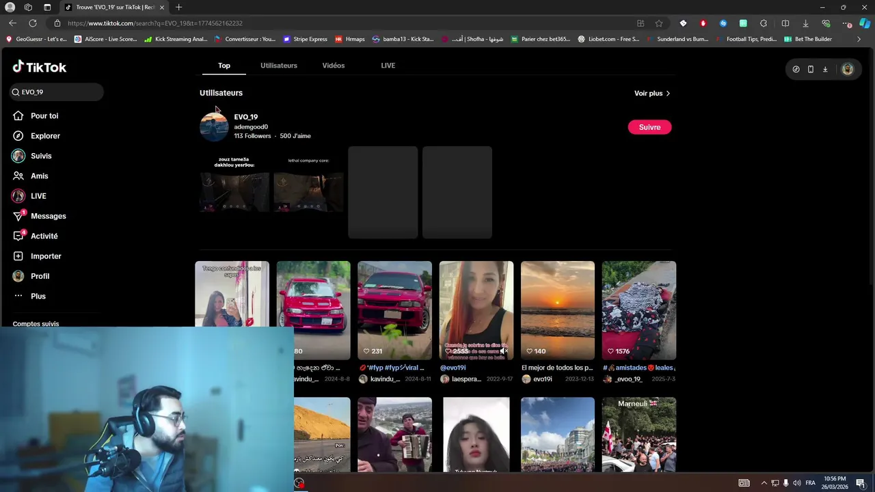Click the TikTok search field with EVO_19
Screen dimensions: 875x492
coord(57,92)
